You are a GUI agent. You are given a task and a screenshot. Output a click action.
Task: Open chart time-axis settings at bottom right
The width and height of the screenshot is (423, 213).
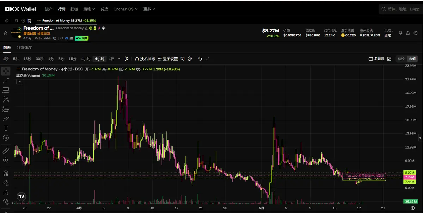(413, 208)
